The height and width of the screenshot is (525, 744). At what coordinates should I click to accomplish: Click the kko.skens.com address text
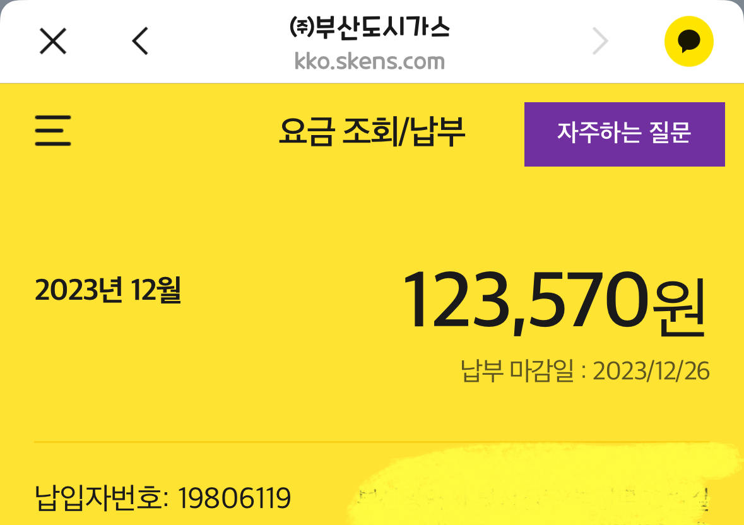pos(369,62)
